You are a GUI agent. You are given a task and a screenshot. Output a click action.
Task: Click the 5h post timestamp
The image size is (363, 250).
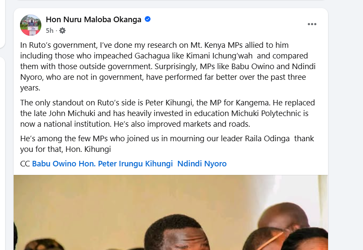click(x=49, y=30)
